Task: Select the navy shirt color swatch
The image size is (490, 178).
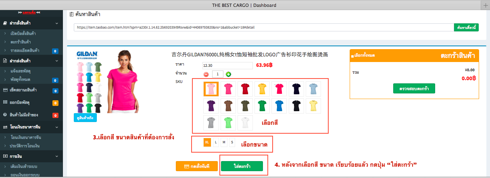Action: click(296, 89)
